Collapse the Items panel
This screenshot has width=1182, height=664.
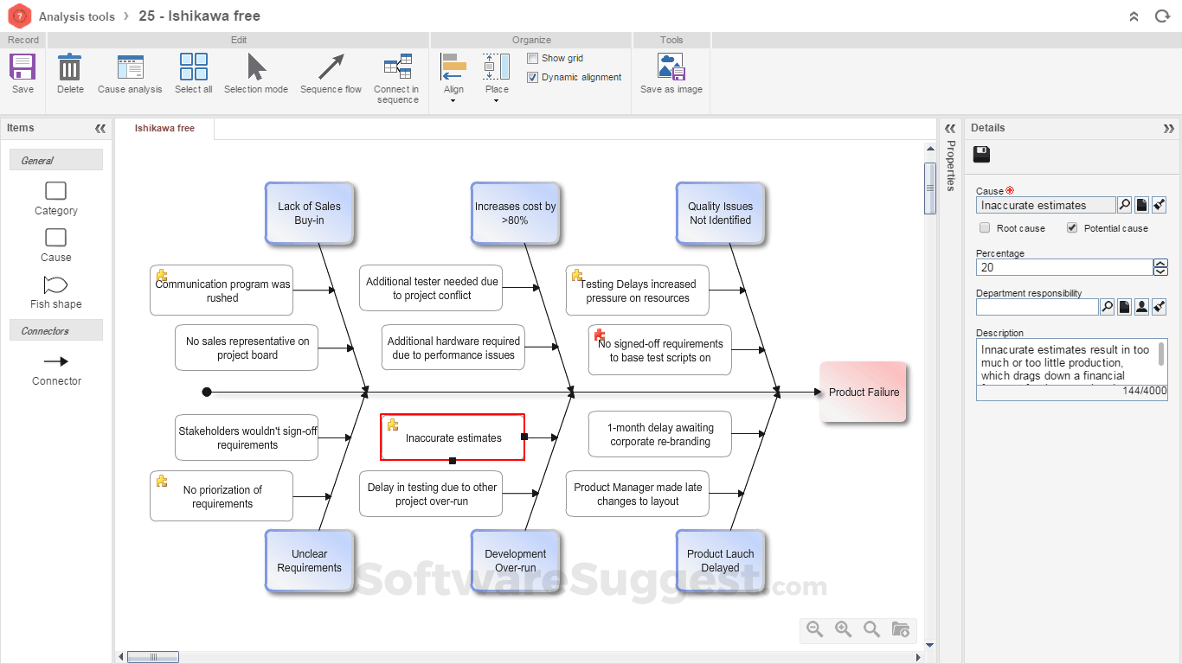pos(100,128)
